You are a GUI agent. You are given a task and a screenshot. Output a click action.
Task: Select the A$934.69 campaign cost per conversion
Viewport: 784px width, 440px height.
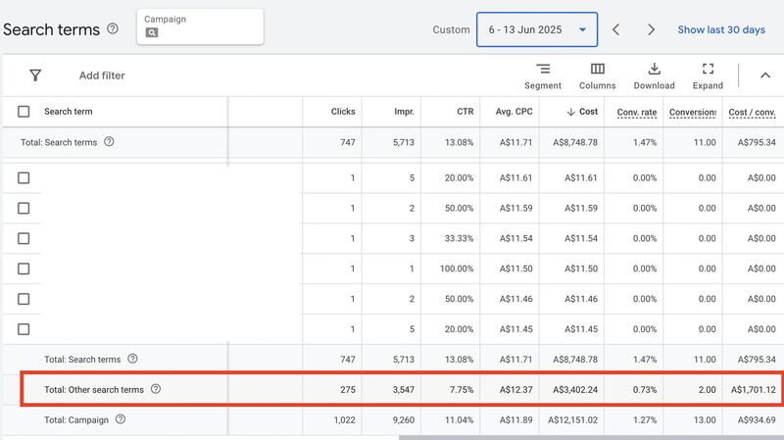click(757, 420)
